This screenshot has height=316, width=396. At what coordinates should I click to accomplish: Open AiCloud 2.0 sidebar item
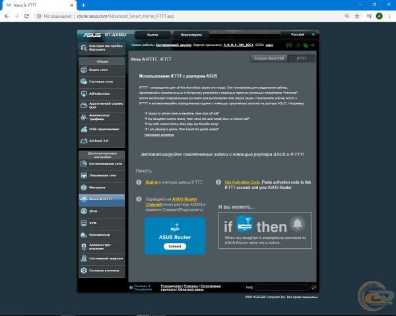click(102, 141)
